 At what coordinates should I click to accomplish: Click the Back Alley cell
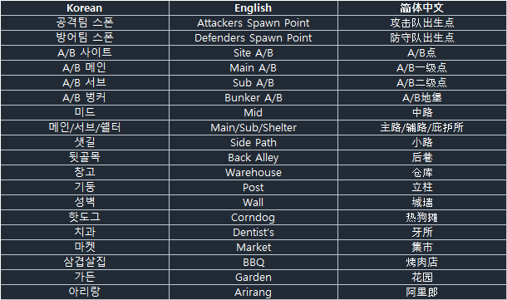coord(253,157)
